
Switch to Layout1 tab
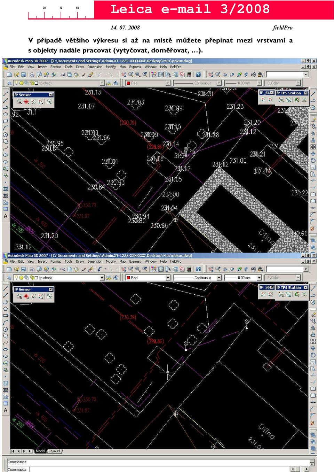(54, 451)
